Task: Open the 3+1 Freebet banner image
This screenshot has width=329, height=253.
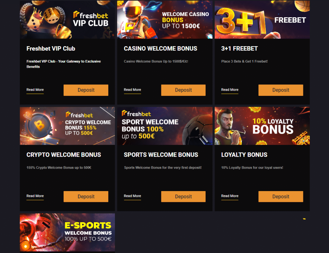Action: point(262,20)
